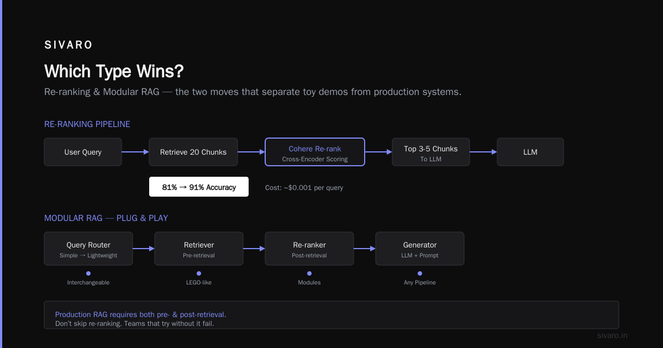Image resolution: width=663 pixels, height=348 pixels.
Task: Click the dot above Interchangeable label
Action: click(x=88, y=273)
